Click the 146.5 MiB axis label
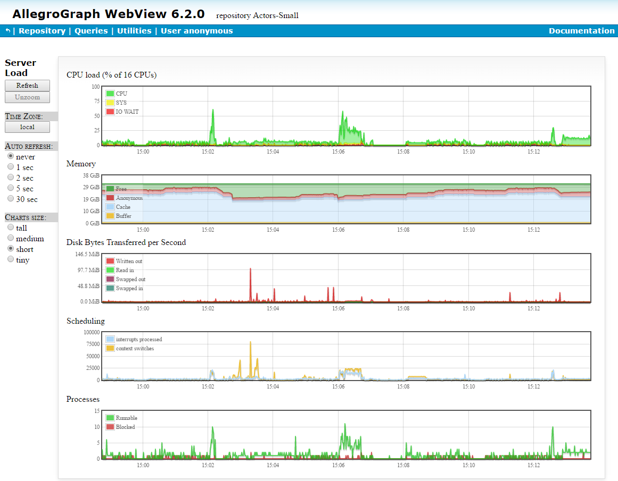 tap(87, 254)
